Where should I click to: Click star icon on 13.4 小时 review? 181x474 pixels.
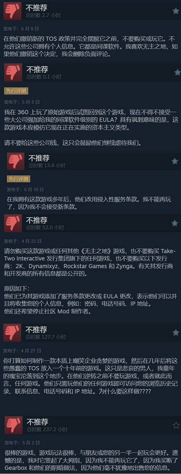(x=175, y=161)
